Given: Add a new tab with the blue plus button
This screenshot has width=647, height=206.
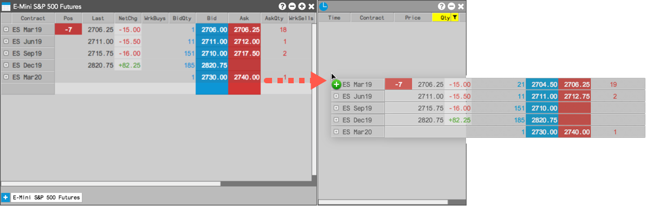Looking at the screenshot, I should [6, 197].
